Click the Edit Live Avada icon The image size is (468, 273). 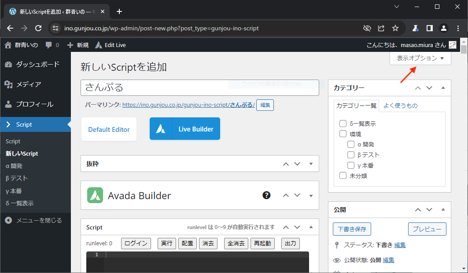click(98, 45)
